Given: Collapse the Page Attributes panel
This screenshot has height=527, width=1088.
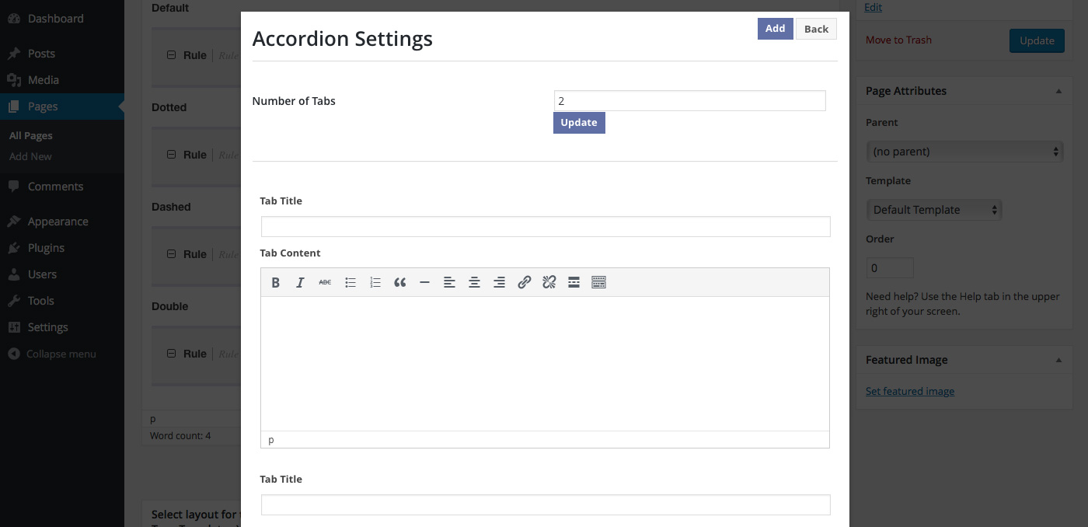Looking at the screenshot, I should click(1058, 91).
